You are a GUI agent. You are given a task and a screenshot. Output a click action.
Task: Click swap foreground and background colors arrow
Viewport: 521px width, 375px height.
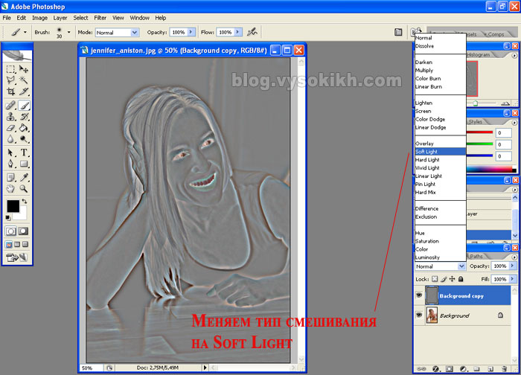(x=25, y=202)
